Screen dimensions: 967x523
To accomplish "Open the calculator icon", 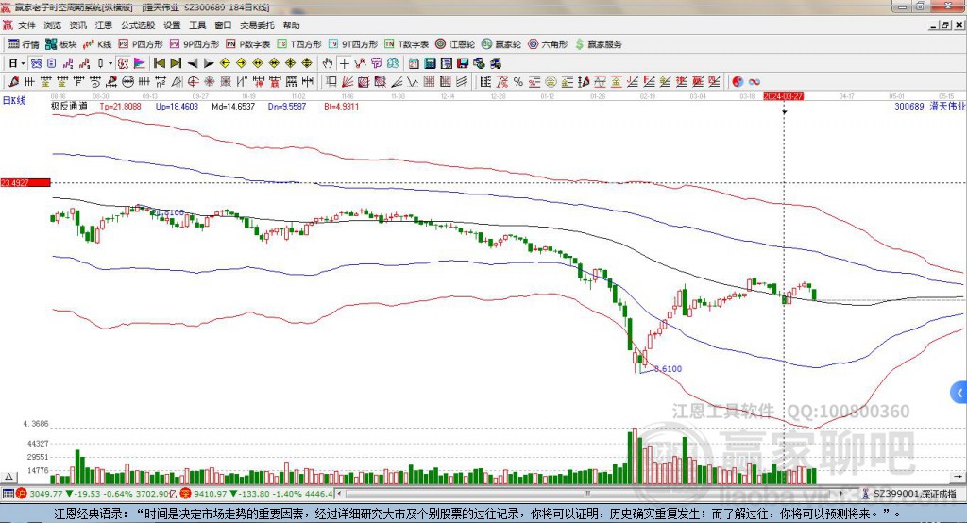I will tap(430, 63).
